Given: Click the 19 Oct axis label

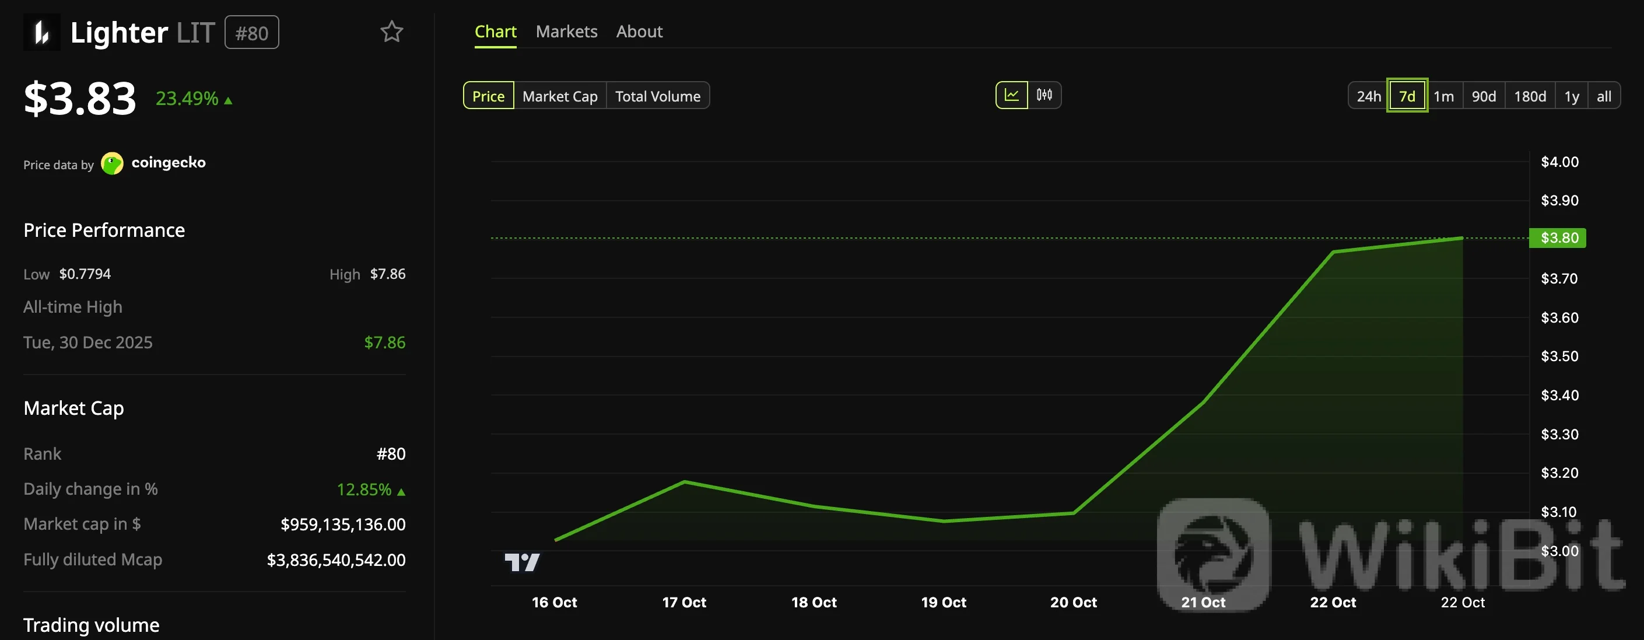Looking at the screenshot, I should tap(943, 602).
